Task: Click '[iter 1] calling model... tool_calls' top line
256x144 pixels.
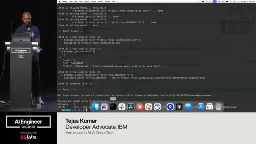Action: (x=82, y=8)
